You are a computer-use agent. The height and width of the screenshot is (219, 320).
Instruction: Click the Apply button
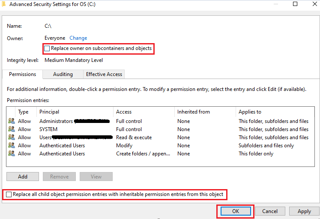304,211
